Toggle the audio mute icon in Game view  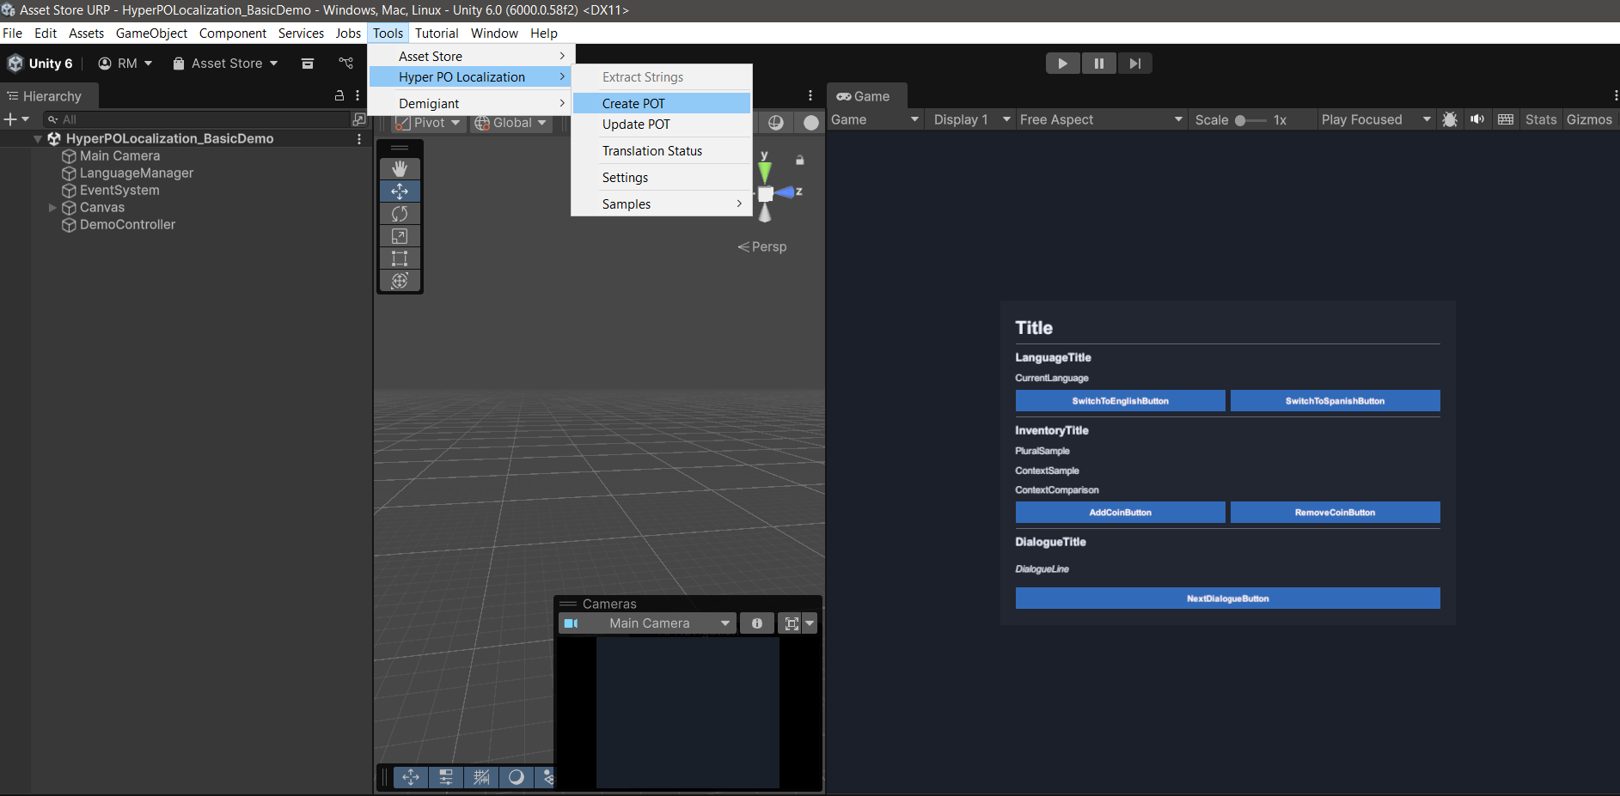[x=1477, y=119]
